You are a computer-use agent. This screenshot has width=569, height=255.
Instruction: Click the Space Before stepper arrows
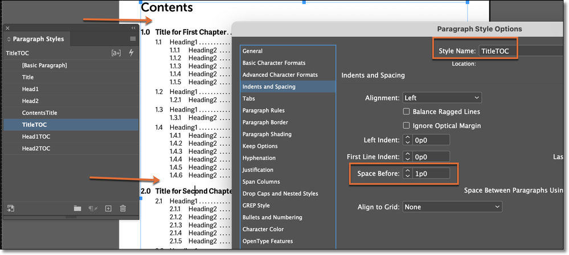click(408, 173)
